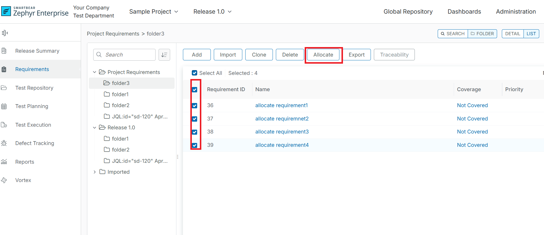Open the Reports chart icon
Viewport: 544px width, 235px height.
click(4, 162)
